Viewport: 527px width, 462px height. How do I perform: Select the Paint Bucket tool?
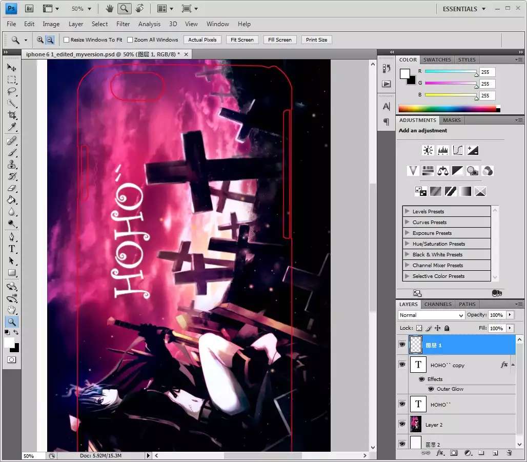(12, 200)
